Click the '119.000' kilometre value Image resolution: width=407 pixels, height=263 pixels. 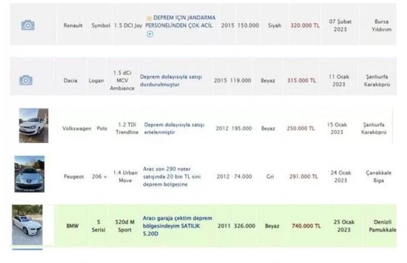241,81
